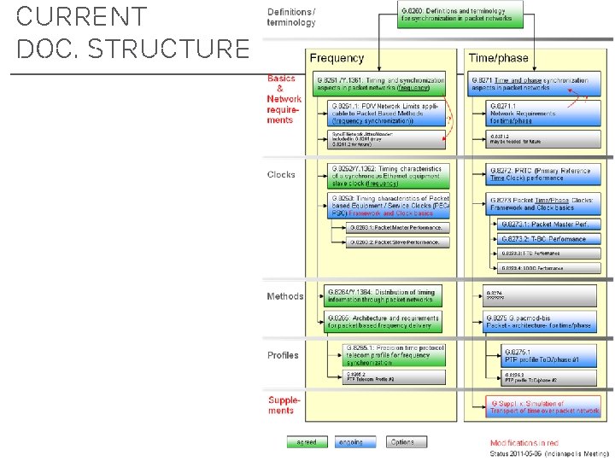This screenshot has width=615, height=461.
Task: Click the G.8273 Framework and Clock basics box
Action: [x=543, y=204]
